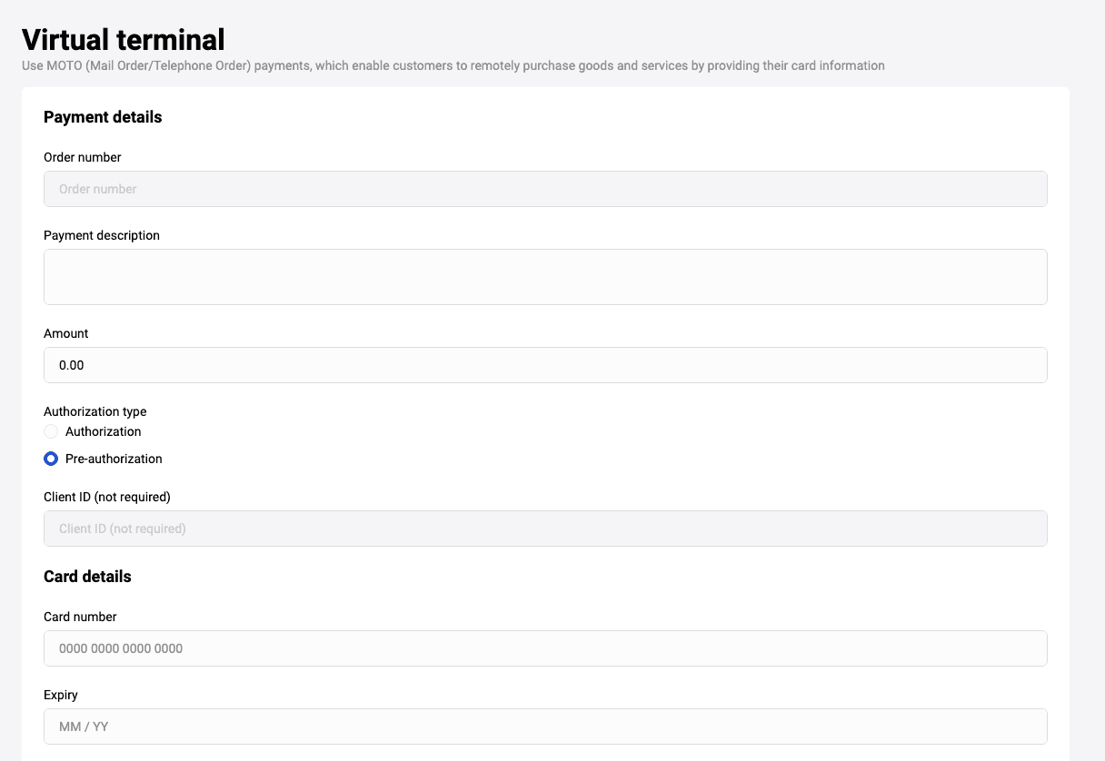Click the Virtual terminal page heading
The width and height of the screenshot is (1105, 761).
(x=124, y=40)
